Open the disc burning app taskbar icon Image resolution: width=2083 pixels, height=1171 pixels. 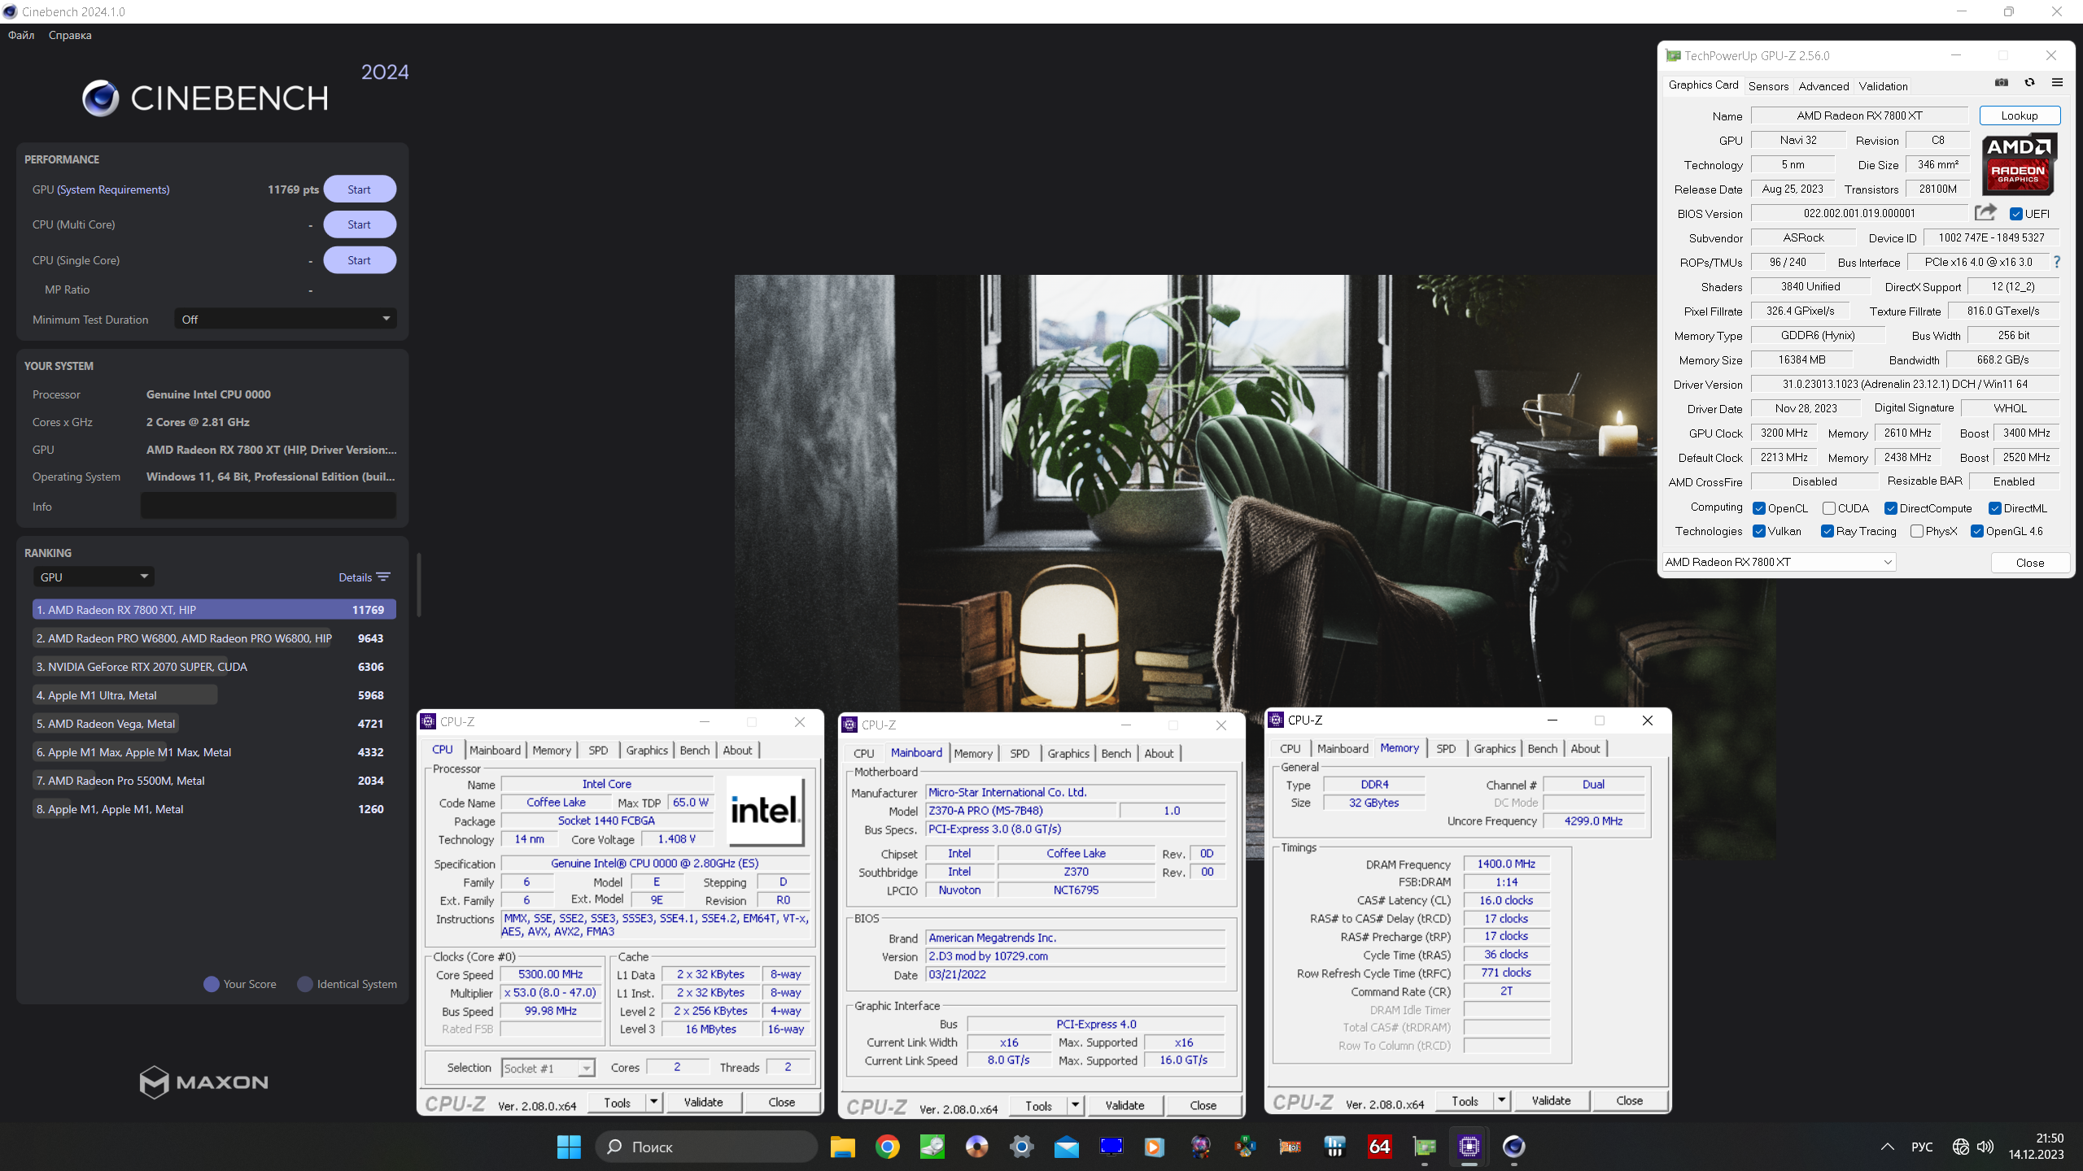tap(976, 1147)
